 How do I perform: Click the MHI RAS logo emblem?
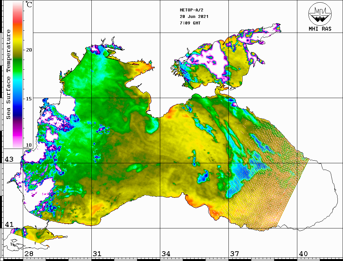tap(320, 14)
